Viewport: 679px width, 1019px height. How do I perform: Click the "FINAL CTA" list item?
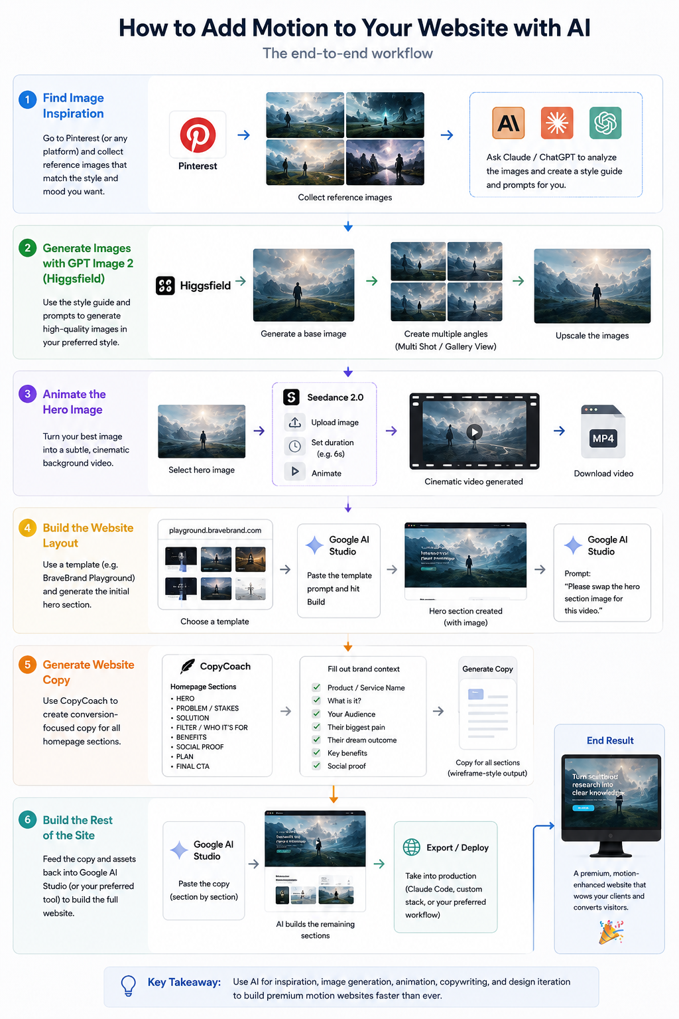(193, 766)
